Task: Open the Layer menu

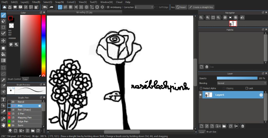Action: tap(25, 2)
